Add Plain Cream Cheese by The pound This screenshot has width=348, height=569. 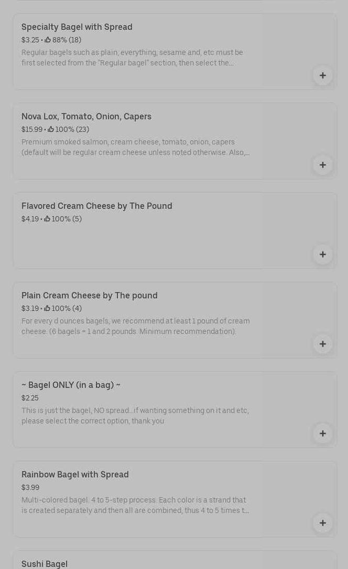322,344
